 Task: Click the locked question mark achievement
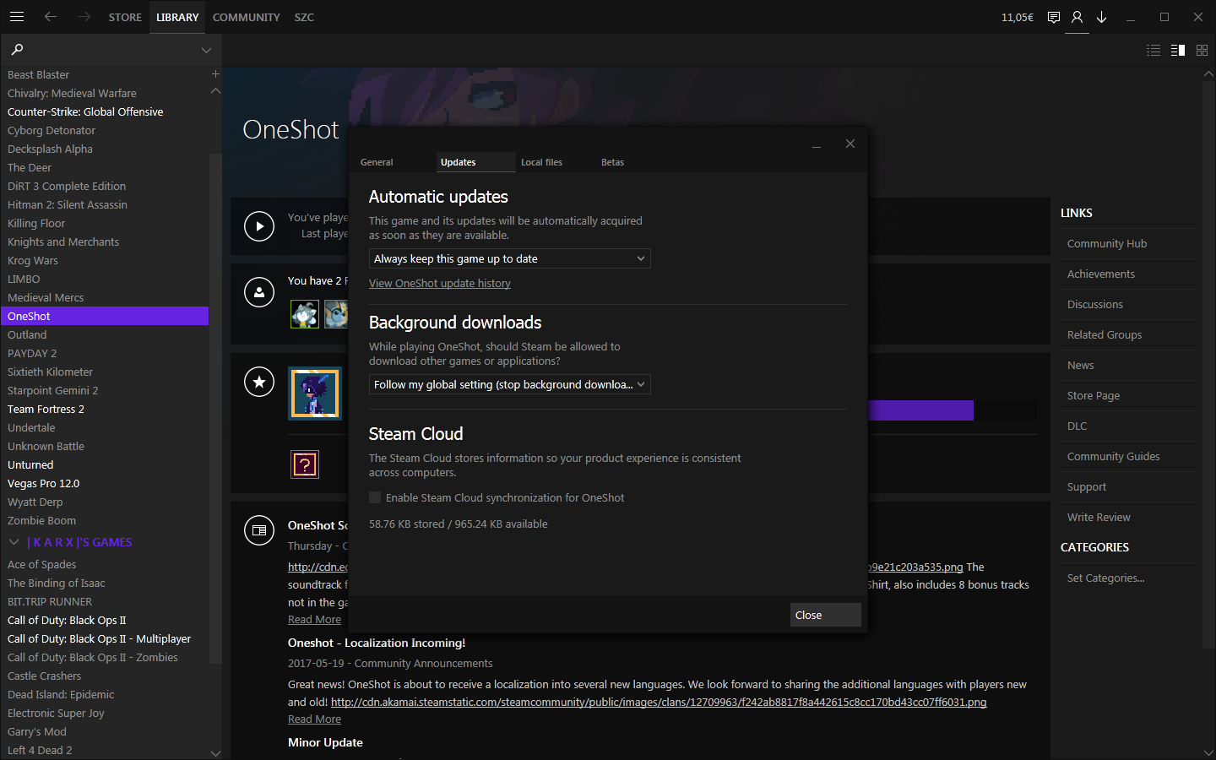pos(305,464)
